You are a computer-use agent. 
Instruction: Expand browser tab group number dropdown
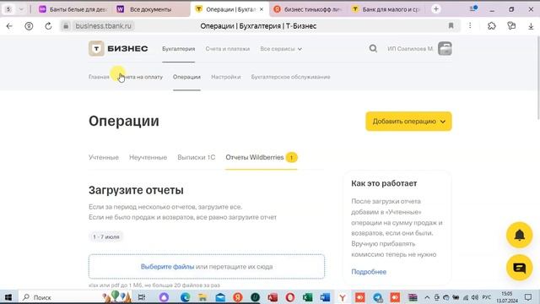click(x=21, y=9)
